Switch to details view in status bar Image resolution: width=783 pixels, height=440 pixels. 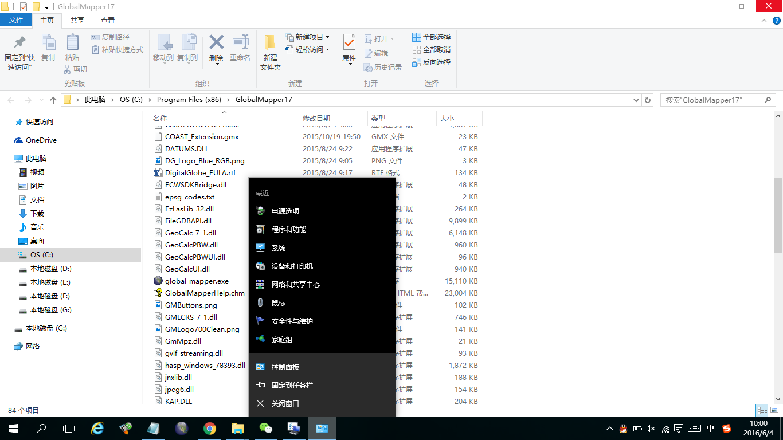pos(761,410)
